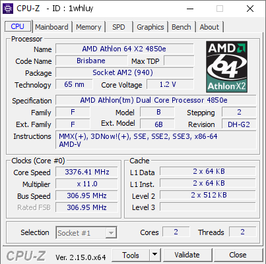
Task: Click the Name field AMD Athlon 64 X2 4850e
Action: [x=125, y=49]
